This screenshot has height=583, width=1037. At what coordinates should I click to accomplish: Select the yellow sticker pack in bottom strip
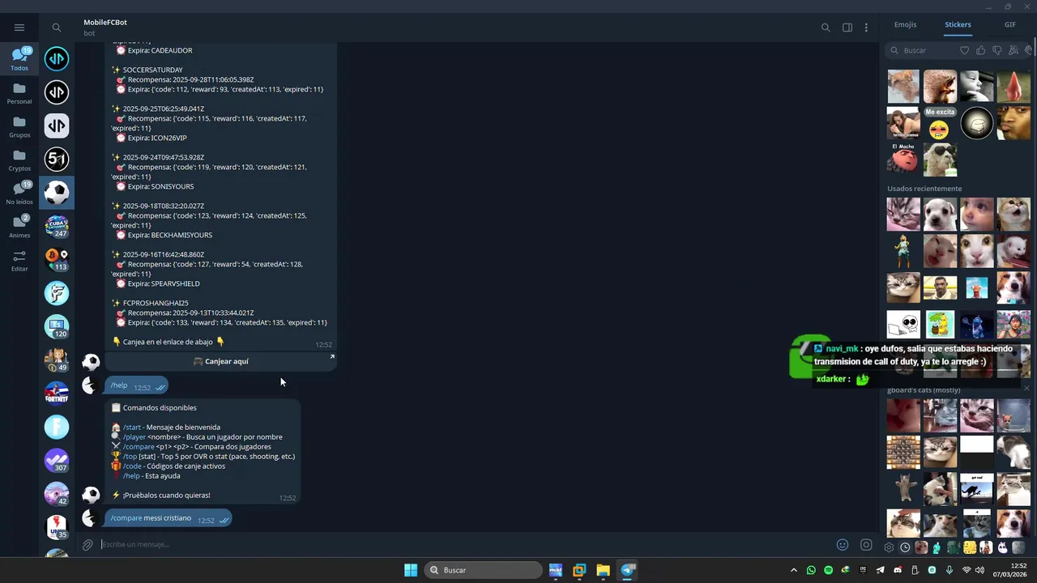[x=970, y=547]
